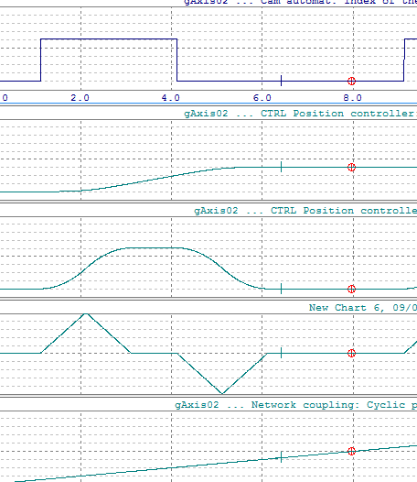Viewport: 417px width, 482px height.
Task: Select the Network coupling chart title
Action: pyautogui.click(x=295, y=405)
